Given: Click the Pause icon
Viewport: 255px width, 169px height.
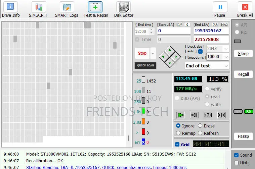Looking at the screenshot, I should 220,7.
